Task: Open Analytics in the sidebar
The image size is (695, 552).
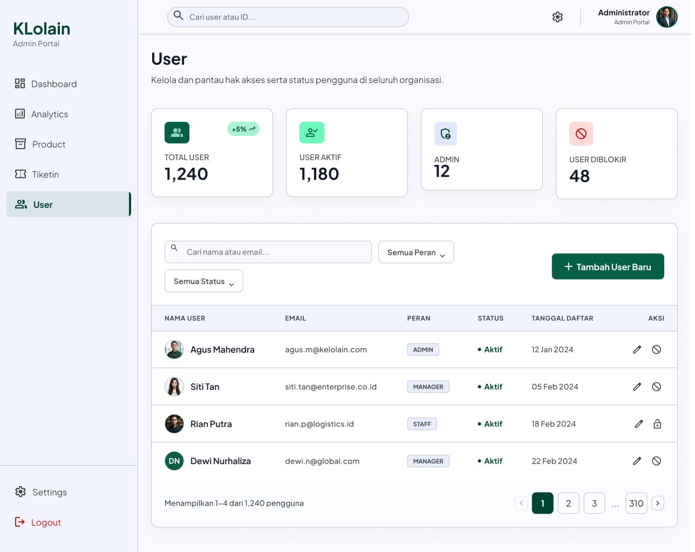Action: click(69, 114)
